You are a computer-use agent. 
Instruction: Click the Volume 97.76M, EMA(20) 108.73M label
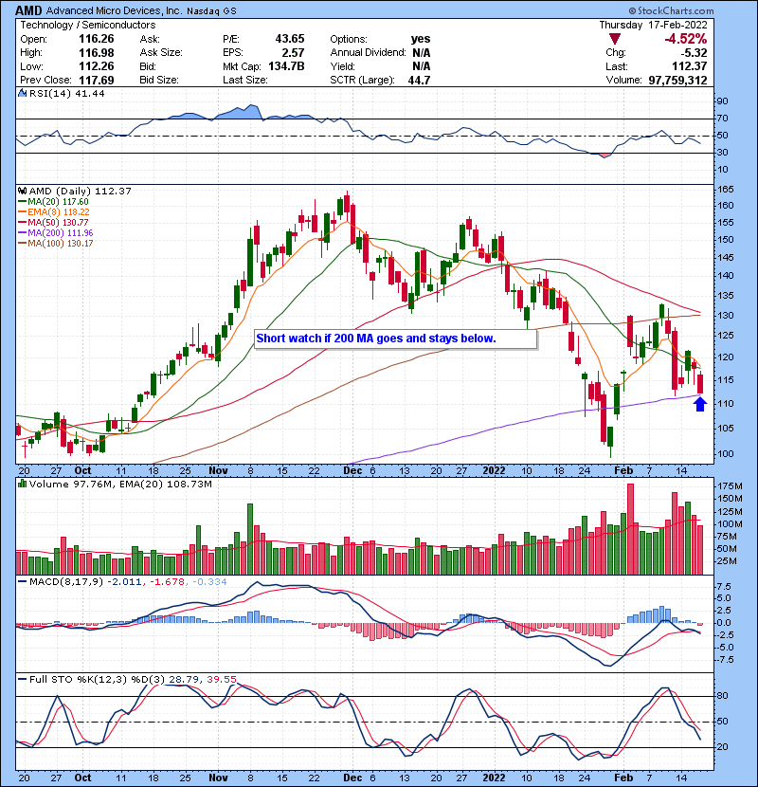point(120,484)
